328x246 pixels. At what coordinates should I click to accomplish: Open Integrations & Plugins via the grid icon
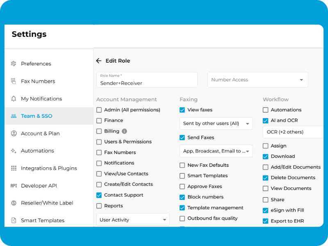(14, 168)
